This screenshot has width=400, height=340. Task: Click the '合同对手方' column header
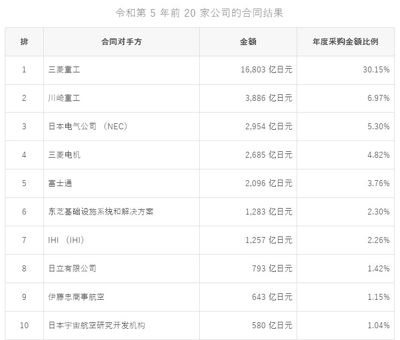point(122,42)
